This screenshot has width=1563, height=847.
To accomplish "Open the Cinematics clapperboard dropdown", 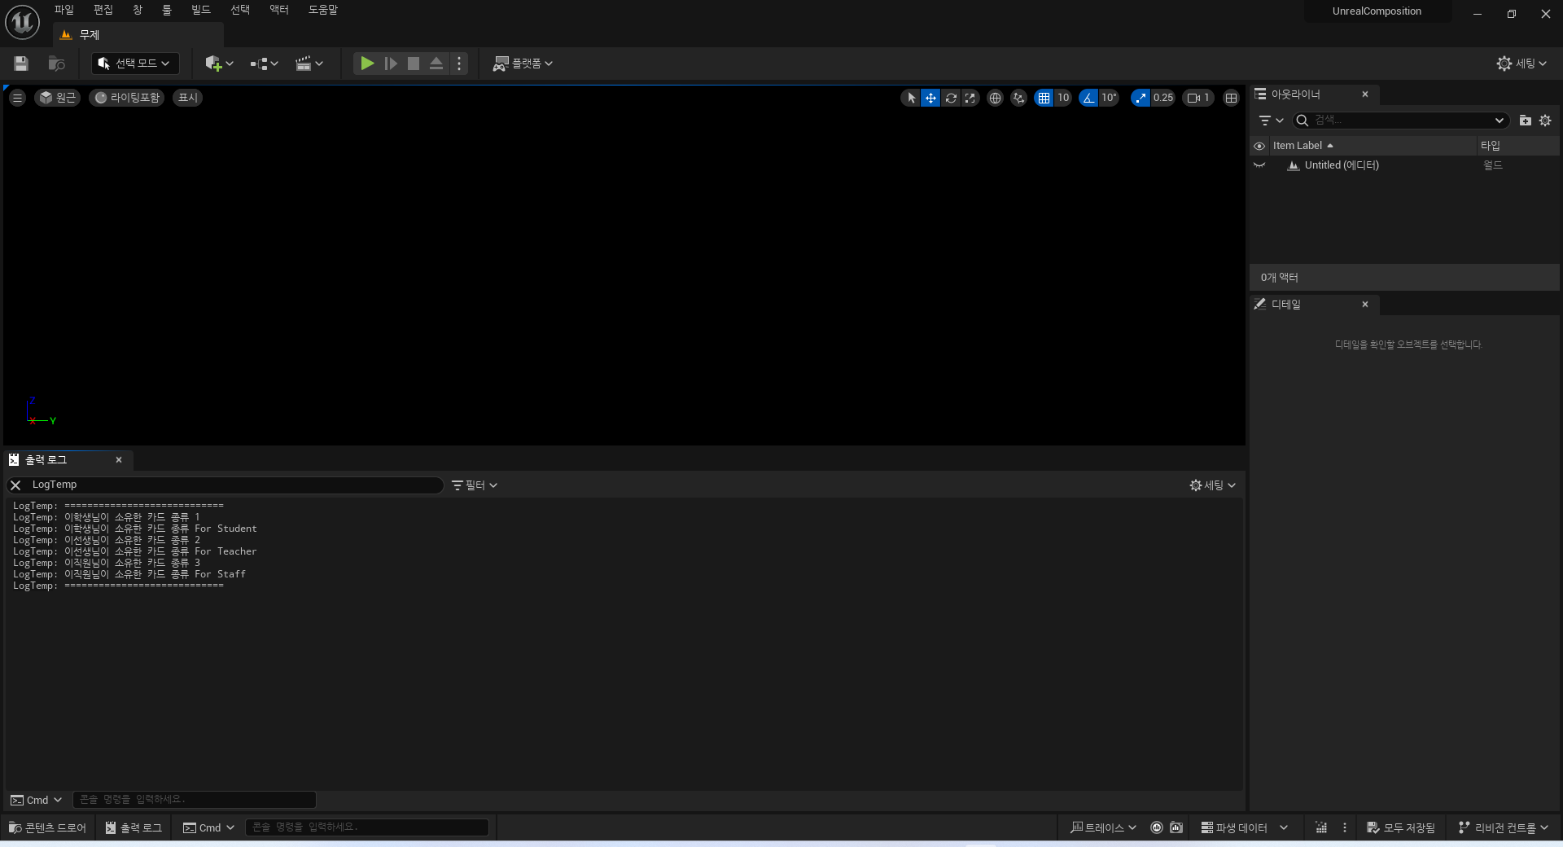I will pyautogui.click(x=309, y=64).
